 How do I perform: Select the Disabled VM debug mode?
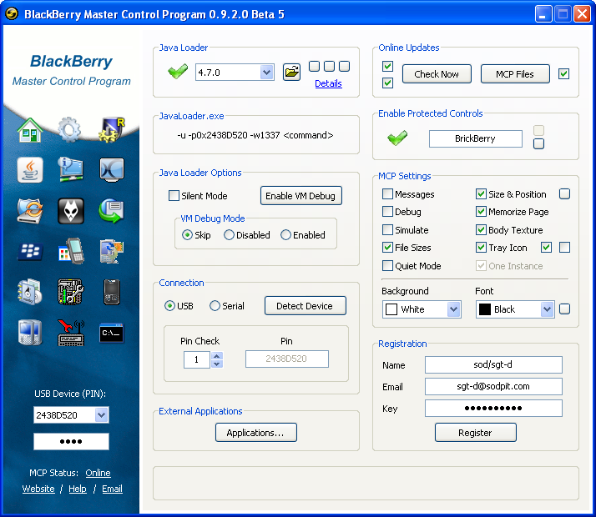point(229,235)
